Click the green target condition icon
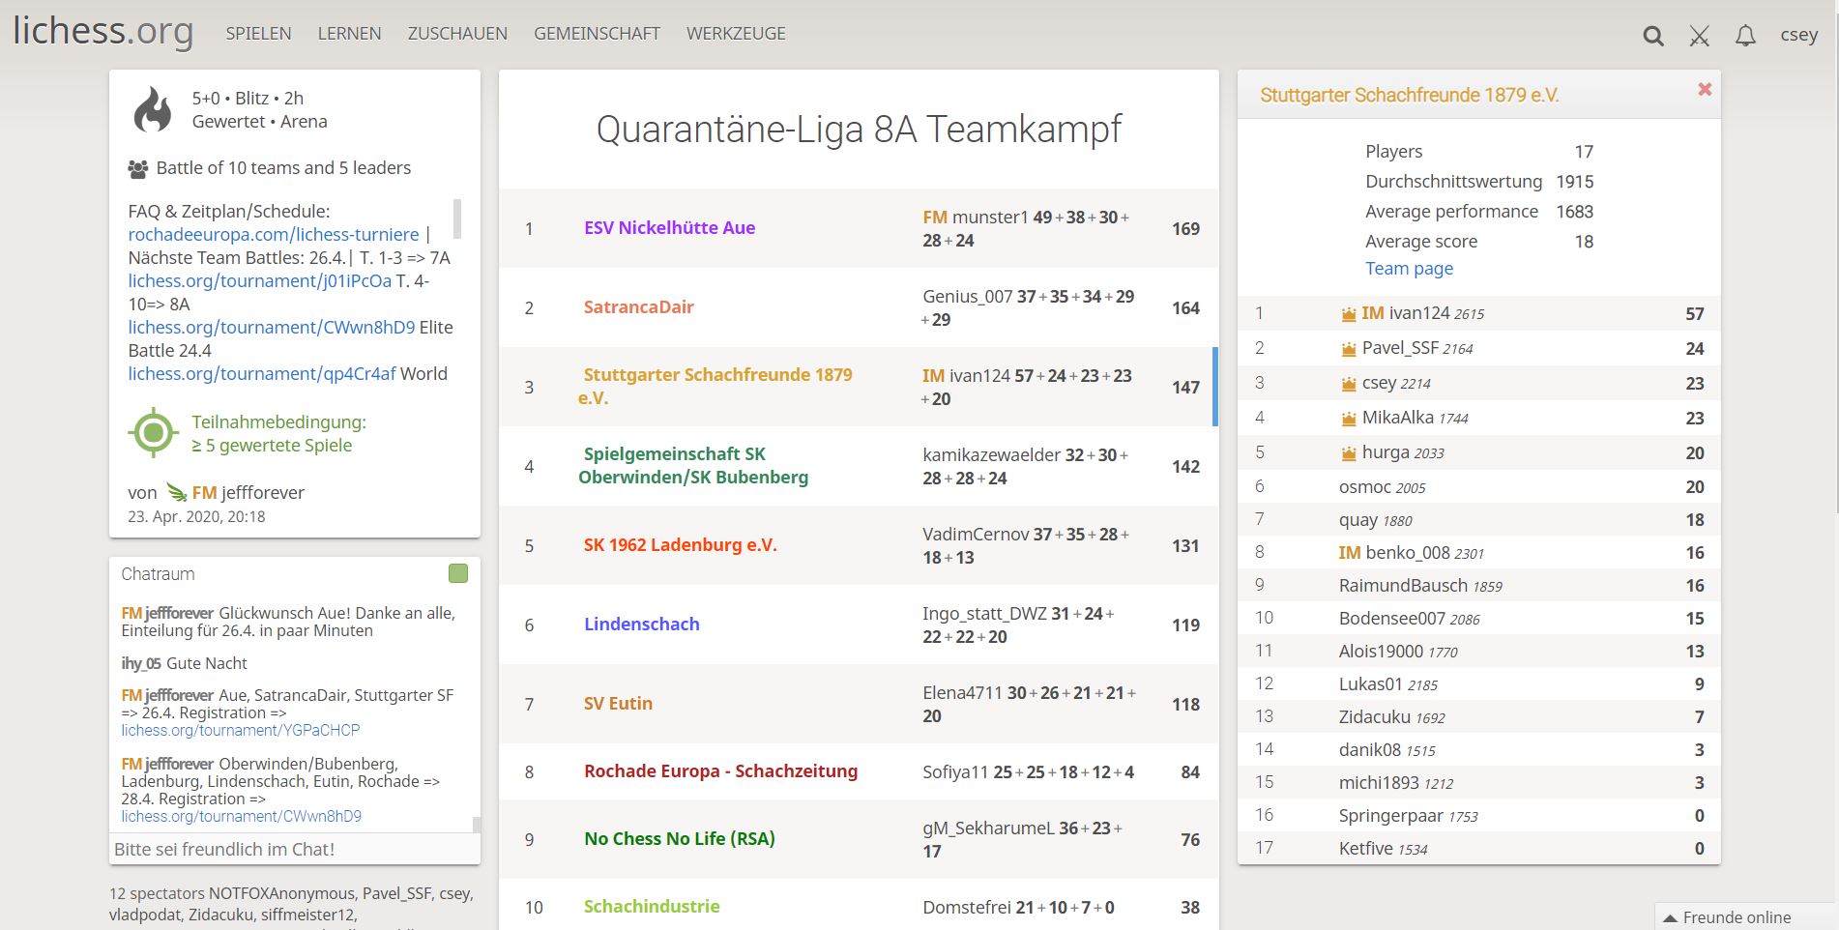 (153, 433)
